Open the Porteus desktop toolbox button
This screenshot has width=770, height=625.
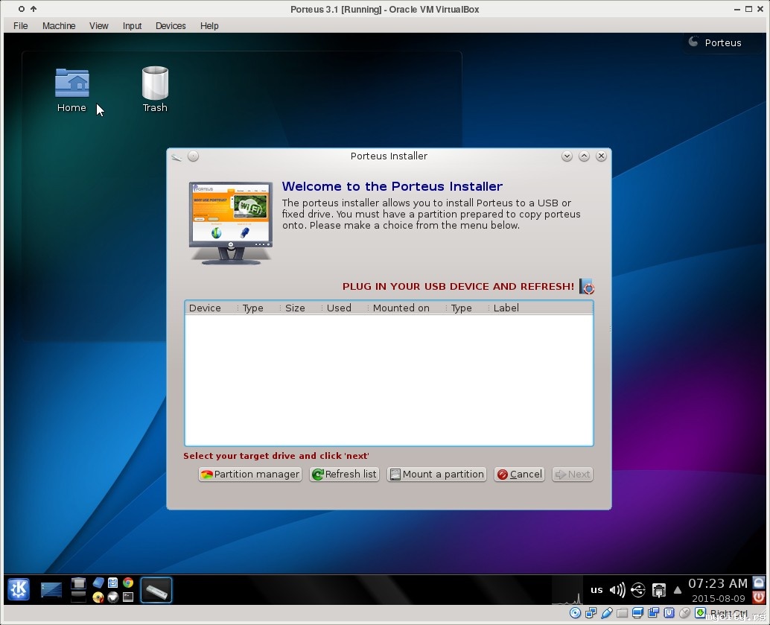(715, 42)
